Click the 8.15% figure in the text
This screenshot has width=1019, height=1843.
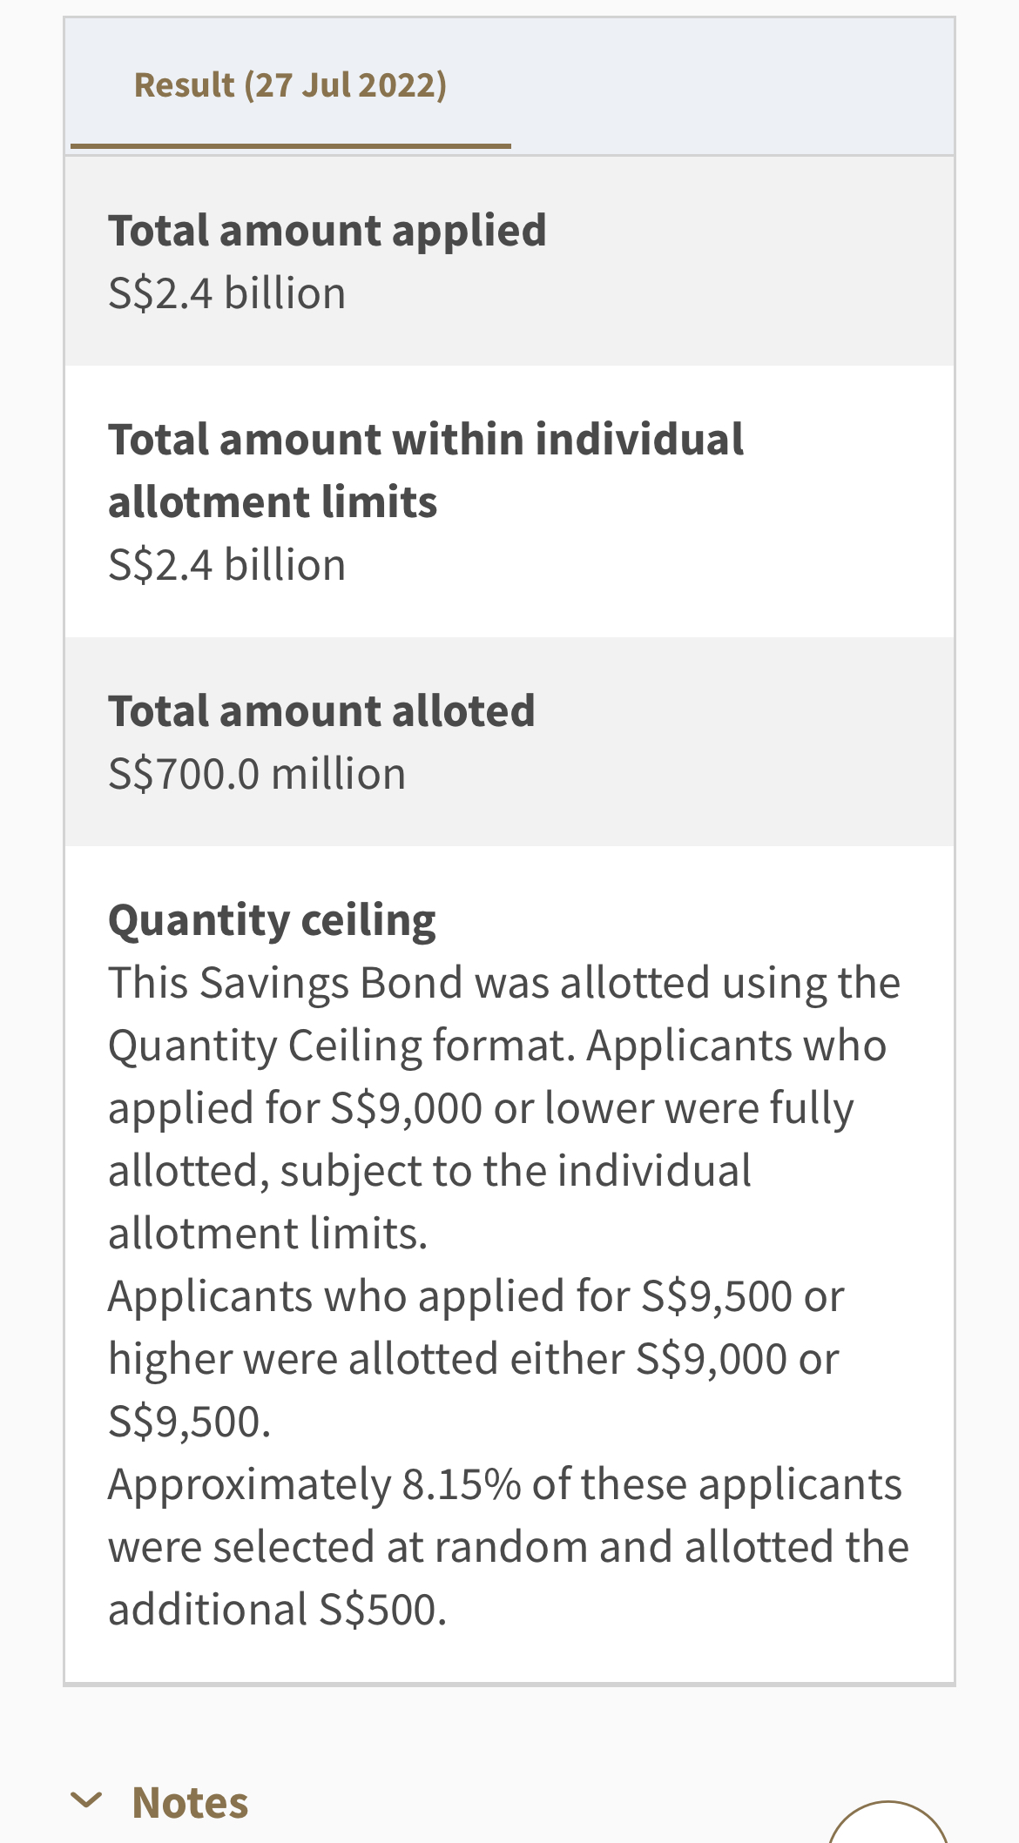point(461,1484)
